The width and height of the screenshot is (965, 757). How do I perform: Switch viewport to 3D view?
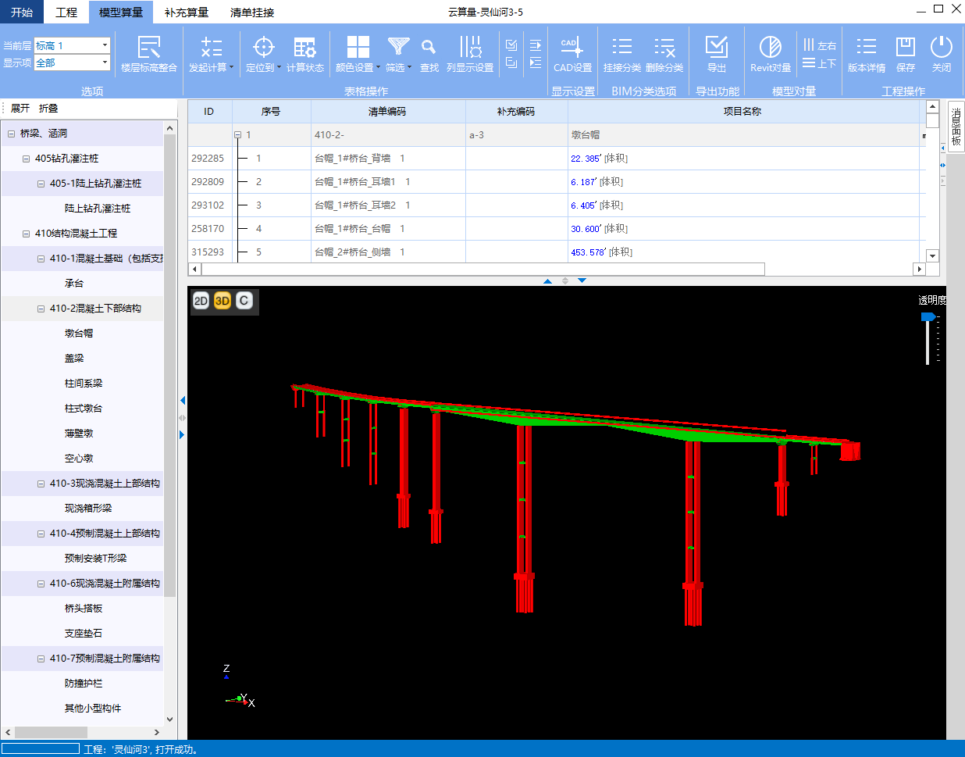(223, 301)
